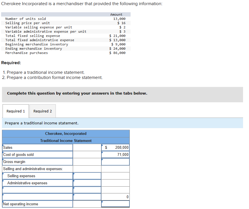
Task: Click the '$ 86,000' purchases amount
Action: pyautogui.click(x=117, y=53)
